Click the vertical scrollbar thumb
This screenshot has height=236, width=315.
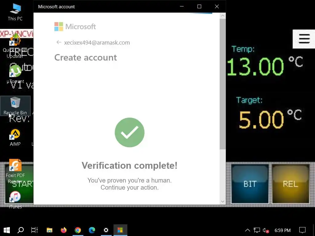[x=223, y=84]
